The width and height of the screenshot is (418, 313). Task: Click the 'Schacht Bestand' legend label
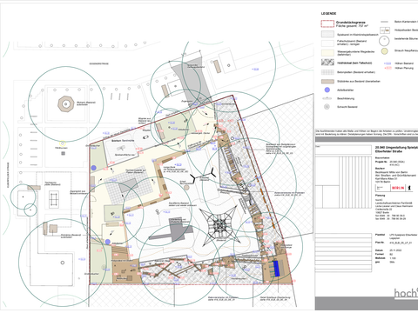point(347,107)
